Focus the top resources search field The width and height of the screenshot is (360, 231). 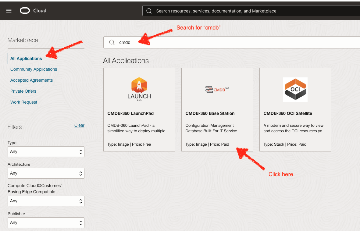click(x=251, y=11)
